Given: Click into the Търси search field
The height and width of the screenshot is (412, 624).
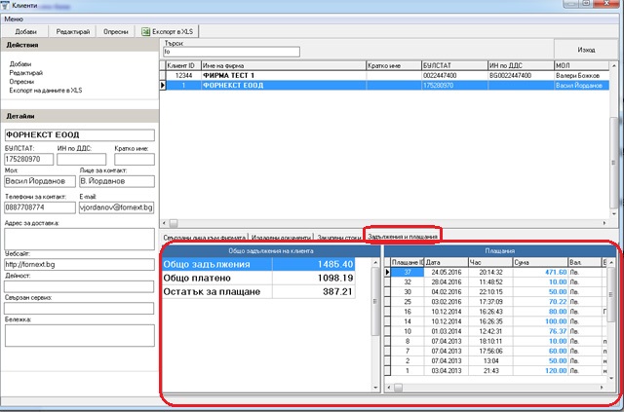Looking at the screenshot, I should point(231,52).
